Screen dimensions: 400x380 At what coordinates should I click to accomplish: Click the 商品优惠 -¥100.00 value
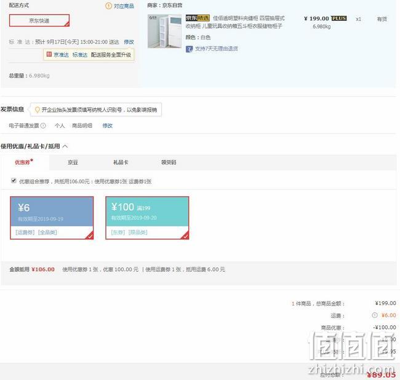[x=385, y=327]
